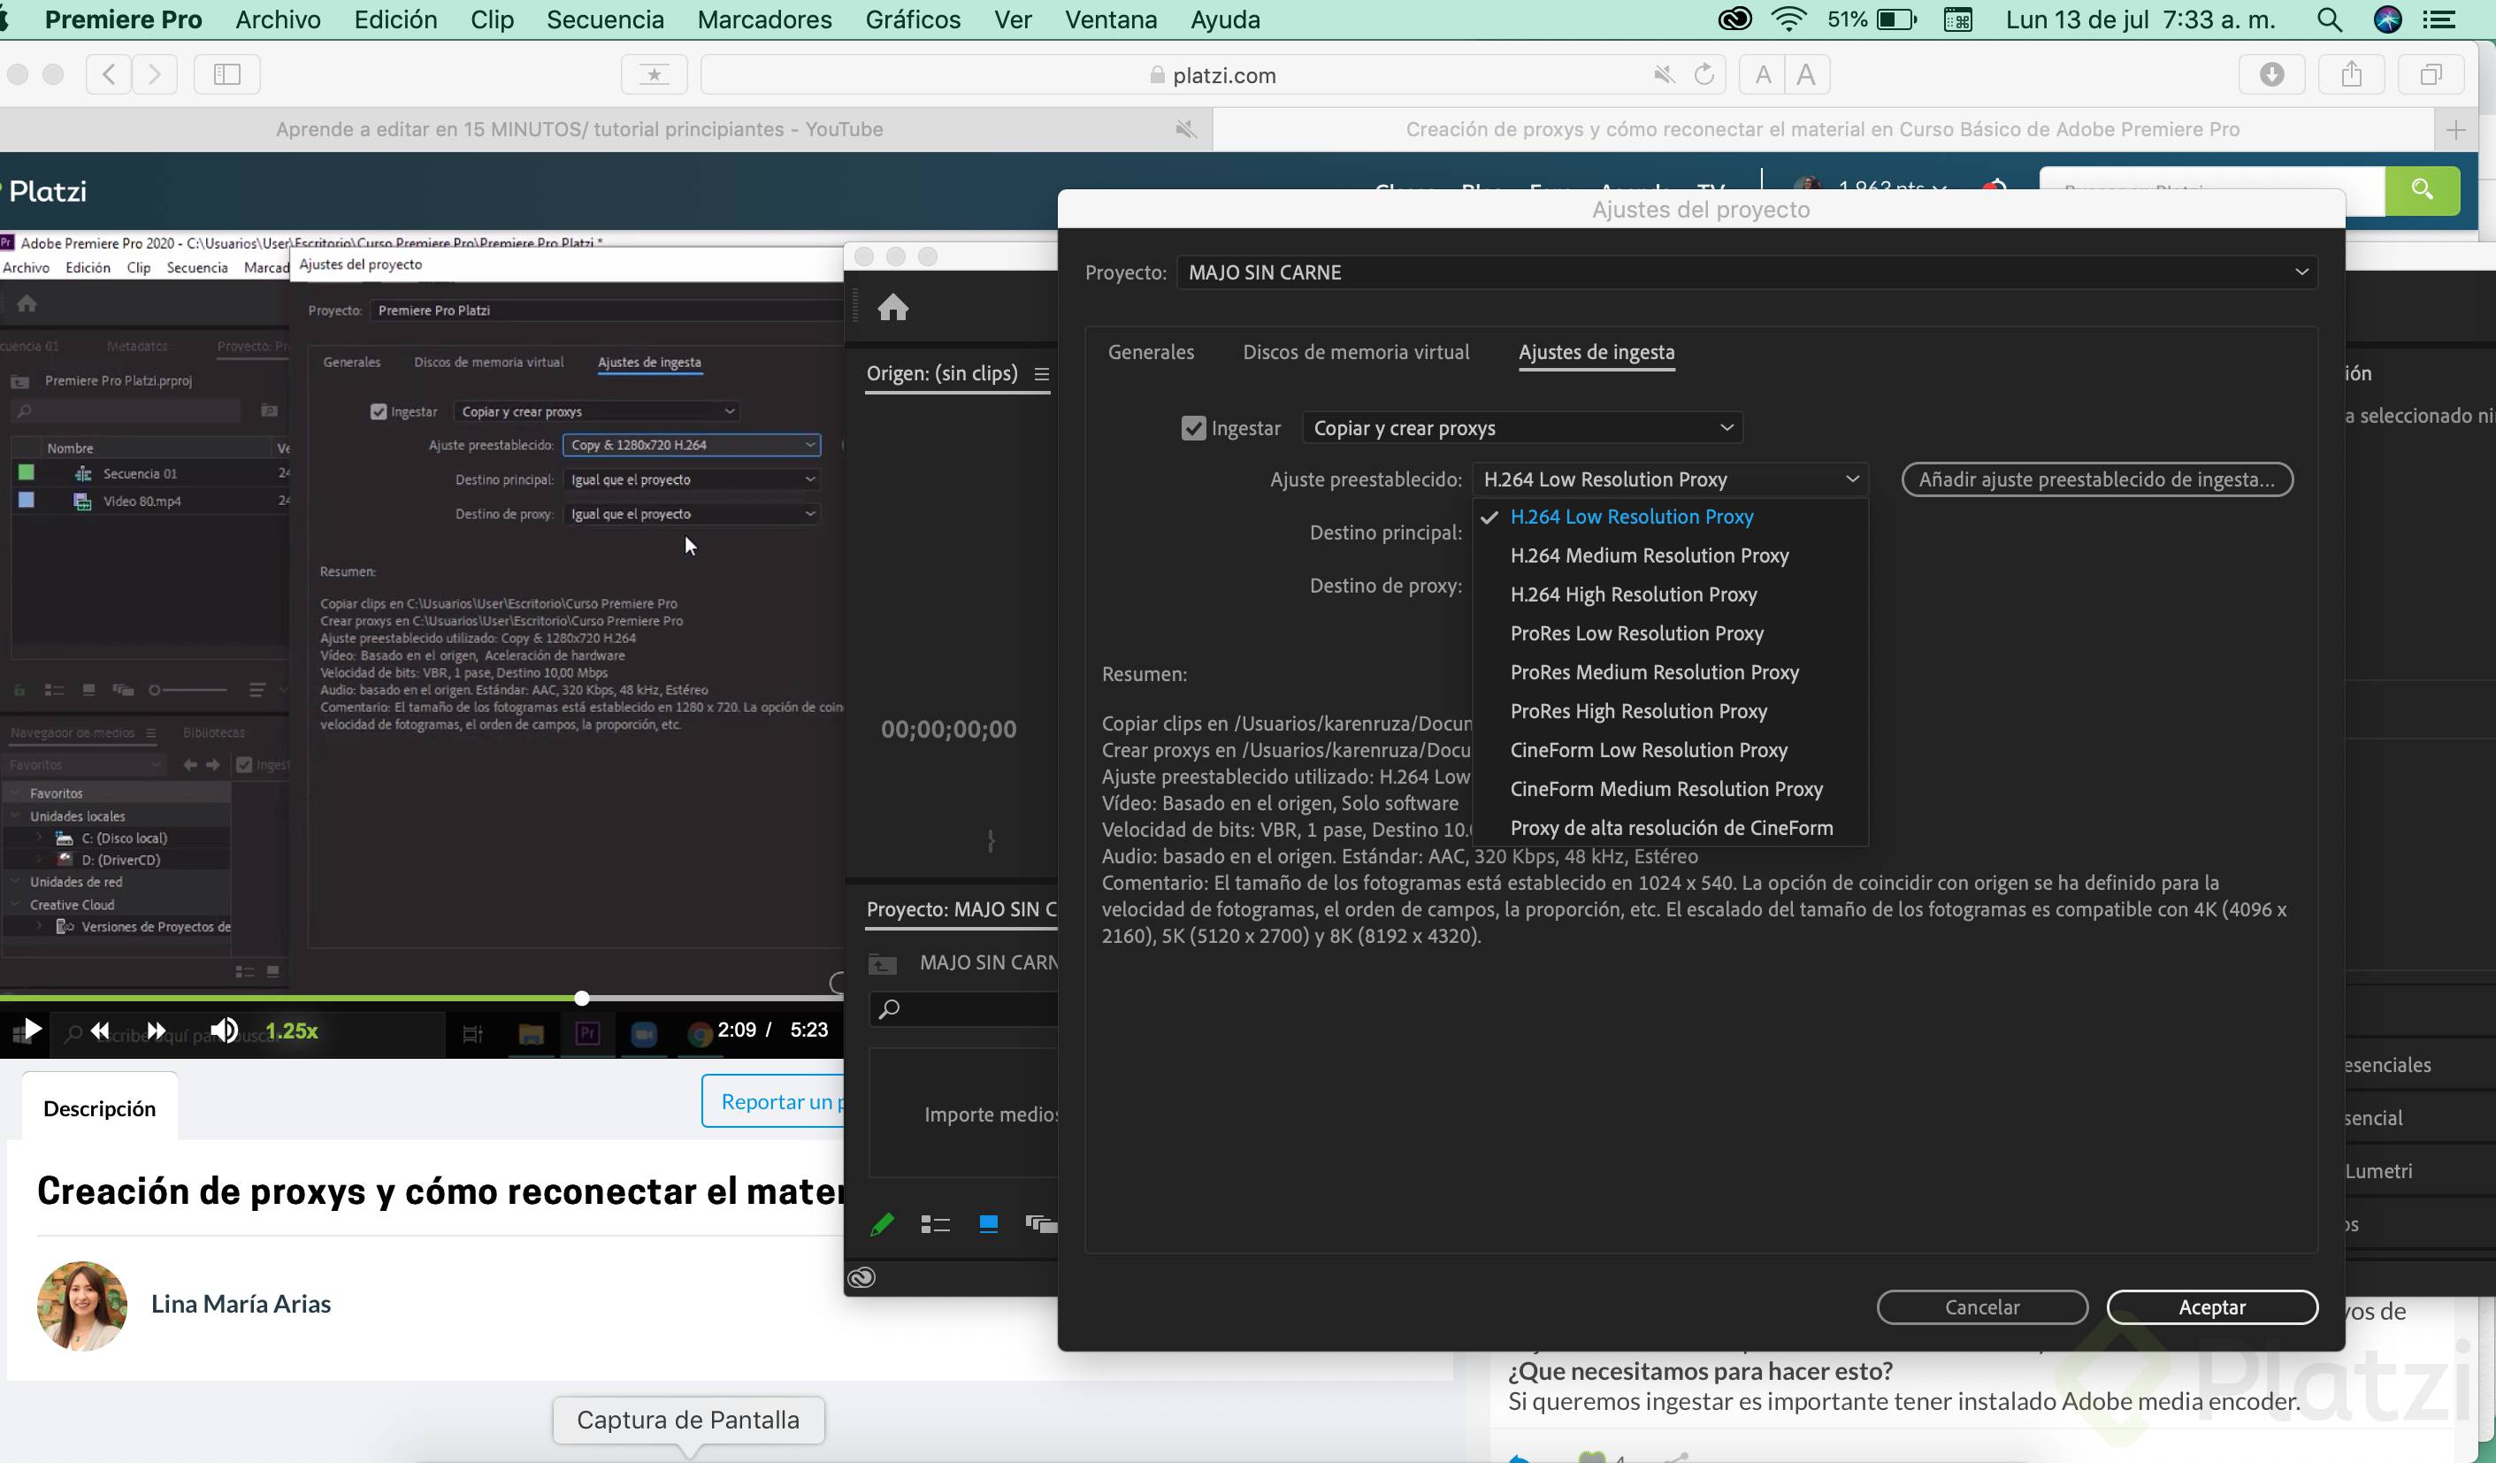The height and width of the screenshot is (1463, 2496).
Task: Select the Ajustes de ingesta tab
Action: click(1596, 353)
